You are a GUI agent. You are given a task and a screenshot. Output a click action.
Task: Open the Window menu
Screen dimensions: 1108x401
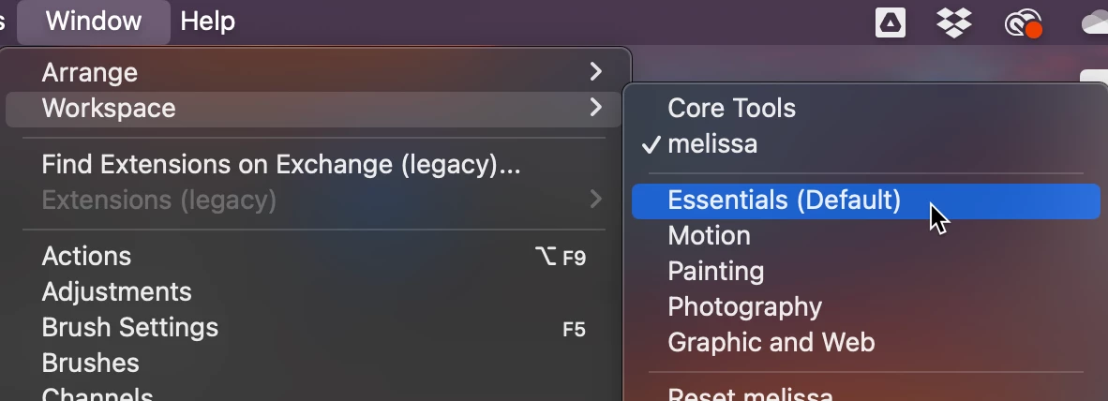coord(93,21)
